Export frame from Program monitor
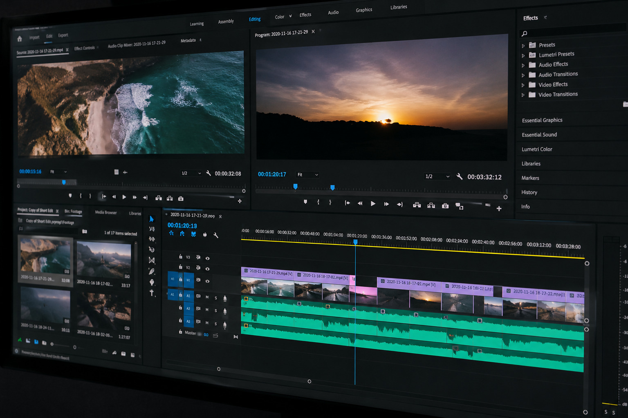628x418 pixels. pyautogui.click(x=445, y=206)
